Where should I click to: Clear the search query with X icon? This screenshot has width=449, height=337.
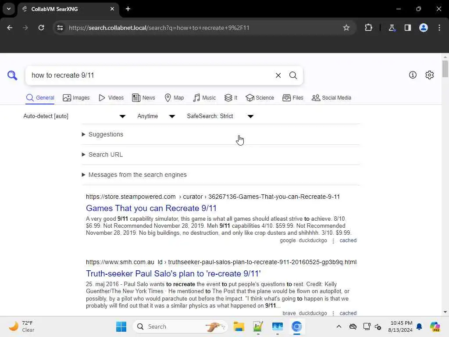278,75
